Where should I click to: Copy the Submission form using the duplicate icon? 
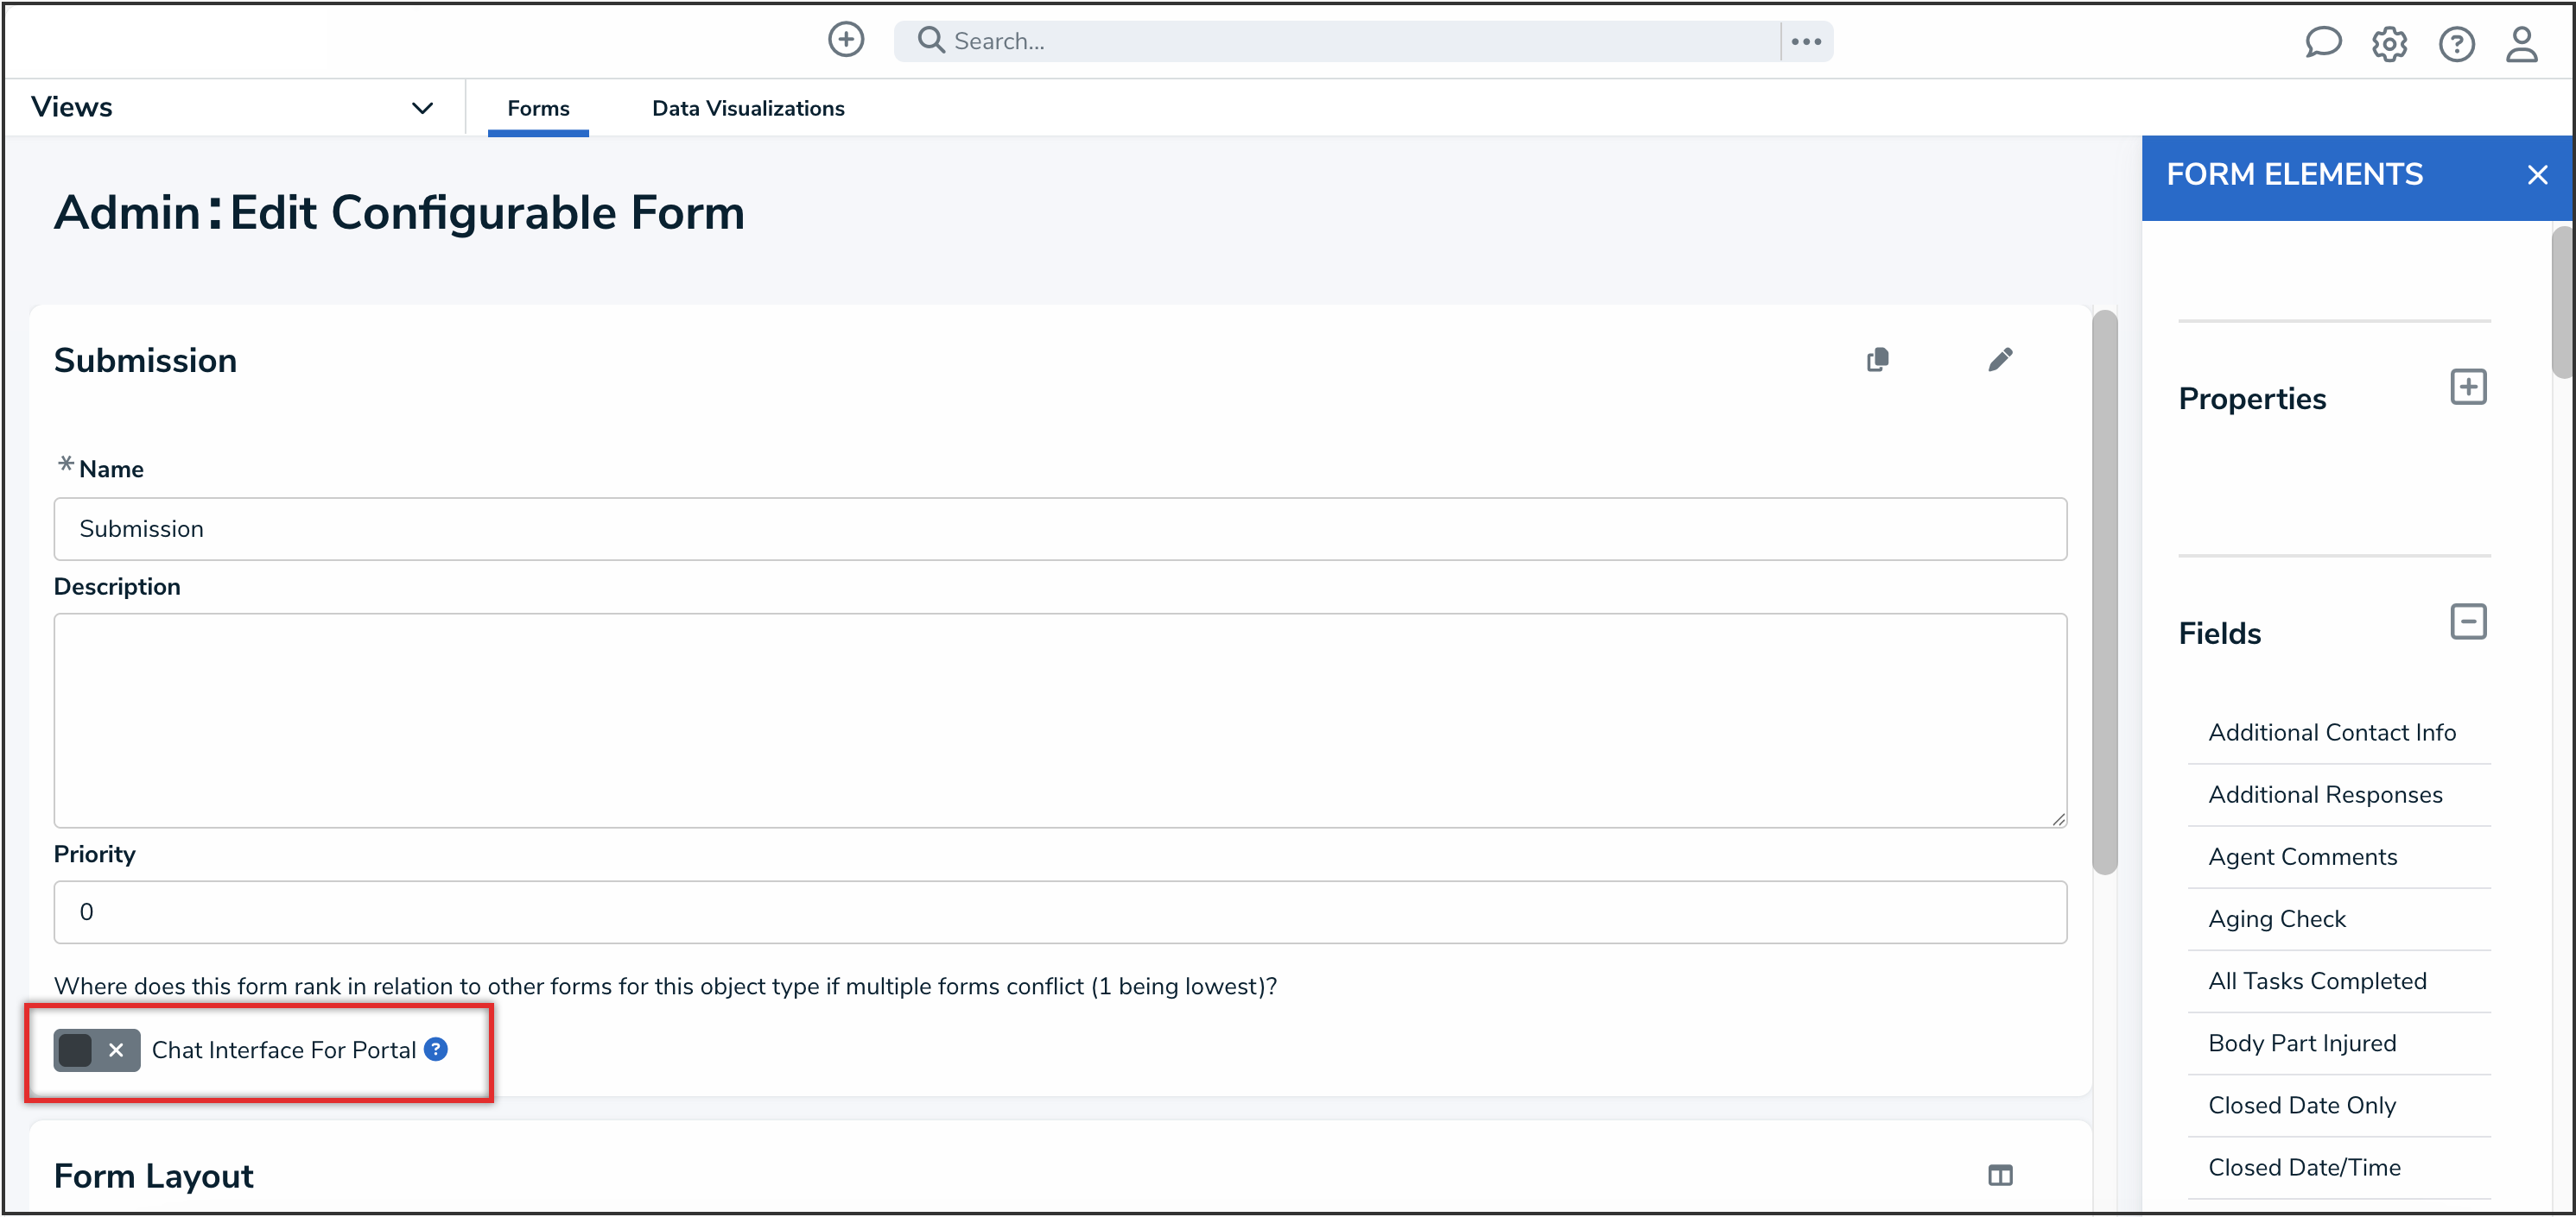pos(1878,359)
